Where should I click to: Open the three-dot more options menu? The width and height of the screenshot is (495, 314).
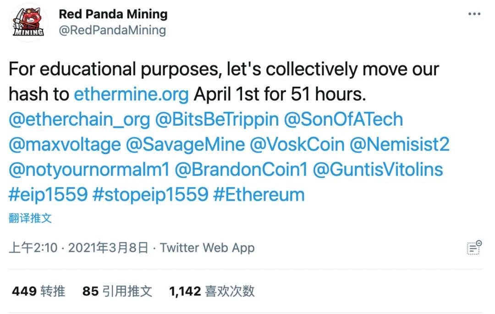point(474,15)
